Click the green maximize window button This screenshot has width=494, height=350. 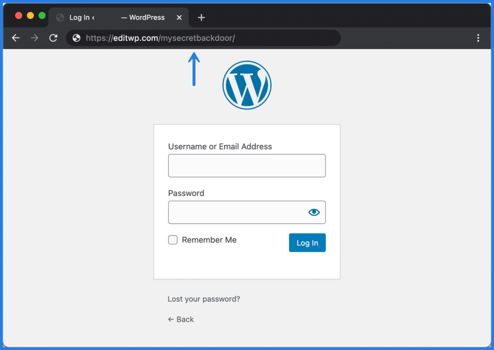point(42,15)
